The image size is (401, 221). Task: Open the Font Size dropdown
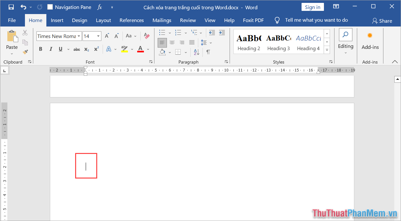pos(98,36)
